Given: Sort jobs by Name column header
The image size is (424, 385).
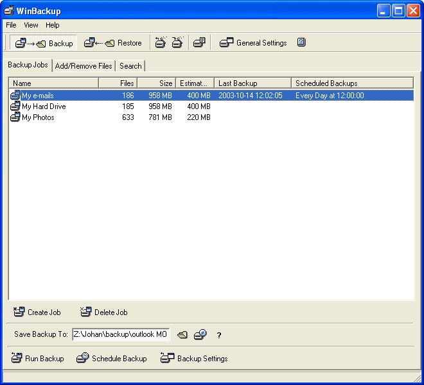Looking at the screenshot, I should pyautogui.click(x=53, y=83).
